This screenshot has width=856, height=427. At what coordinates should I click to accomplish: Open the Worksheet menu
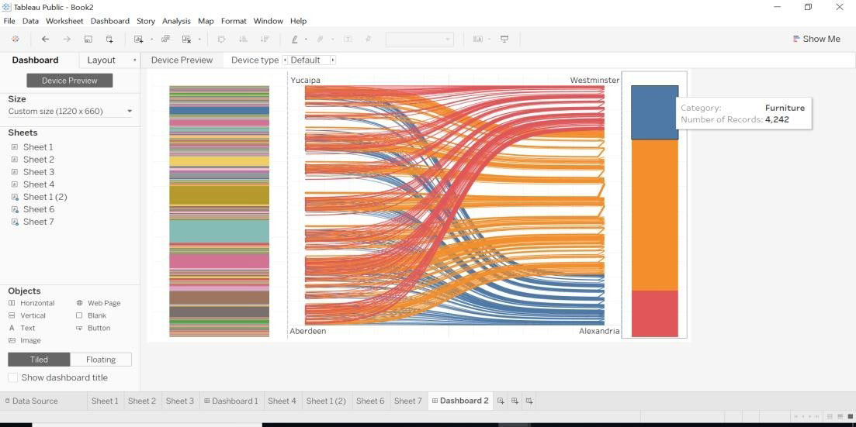[x=64, y=21]
